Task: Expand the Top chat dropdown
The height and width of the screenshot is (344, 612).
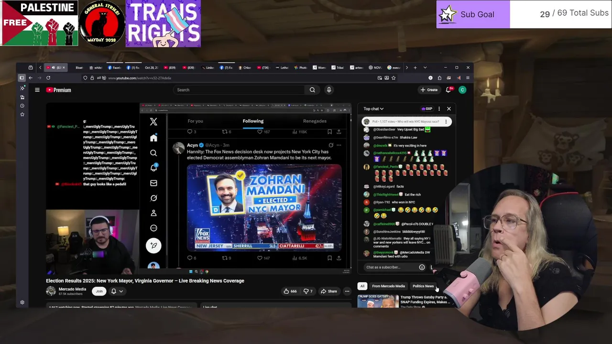Action: click(x=373, y=109)
